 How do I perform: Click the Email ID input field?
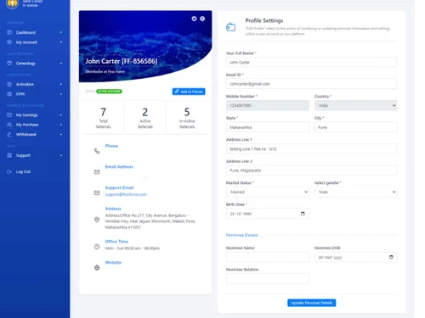pos(312,84)
